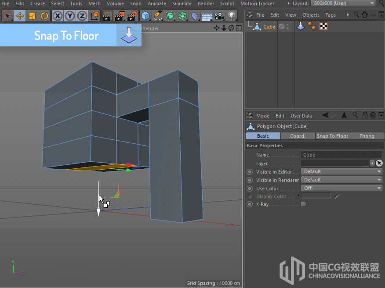Activate the Scale tool
Image resolution: width=385 pixels, height=288 pixels.
32,16
